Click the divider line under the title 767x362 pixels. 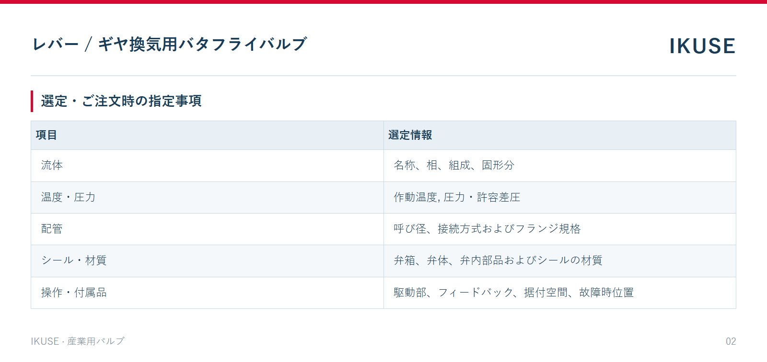383,76
